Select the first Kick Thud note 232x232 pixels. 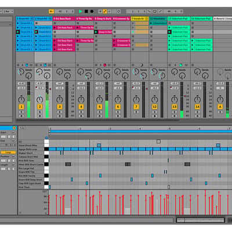pyautogui.click(x=50, y=187)
